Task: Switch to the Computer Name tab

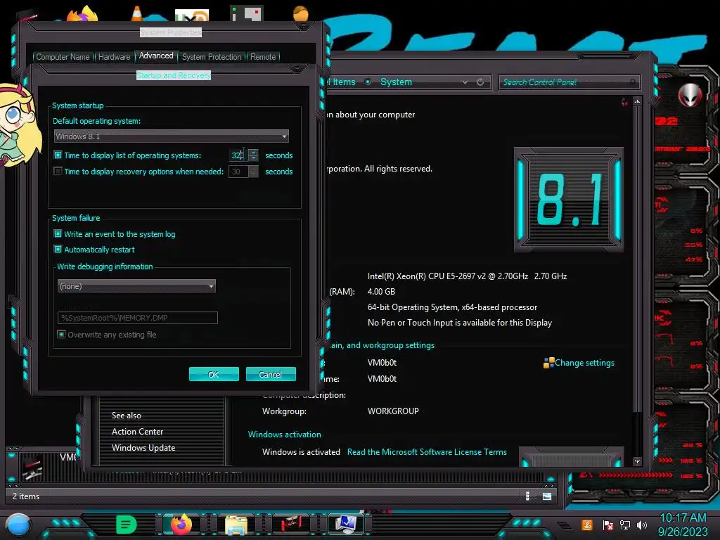Action: click(x=63, y=57)
